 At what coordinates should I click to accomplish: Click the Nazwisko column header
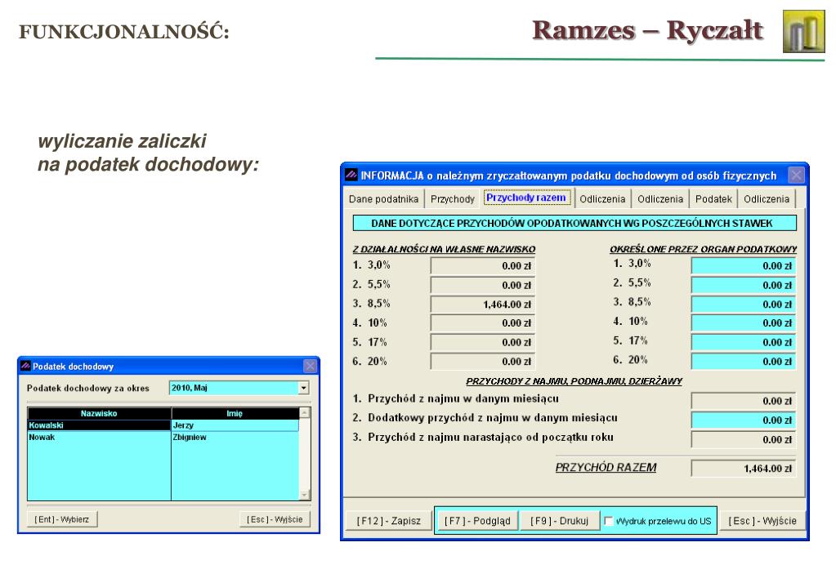click(99, 413)
